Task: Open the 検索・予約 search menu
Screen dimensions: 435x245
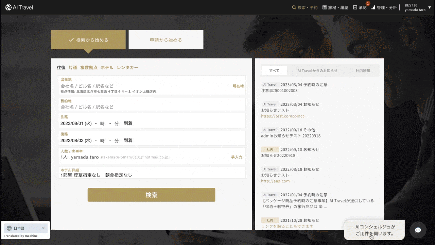Action: tap(305, 7)
